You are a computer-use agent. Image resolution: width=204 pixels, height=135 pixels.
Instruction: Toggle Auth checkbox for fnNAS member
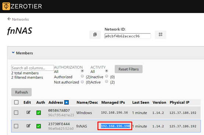39,126
